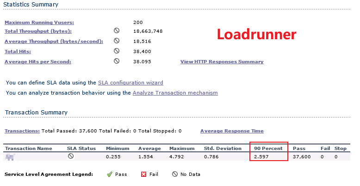Image resolution: width=360 pixels, height=186 pixels.
Task: Open the Total Throughput (bytes) link
Action: click(x=38, y=31)
